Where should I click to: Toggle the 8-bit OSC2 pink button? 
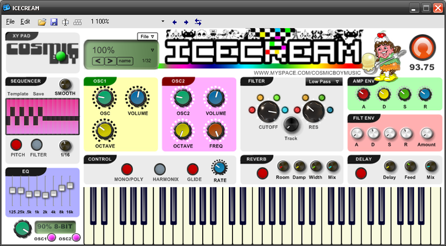76,237
